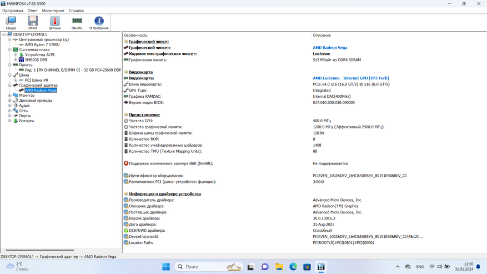
Task: Expand the Сеть tree node
Action: (10, 111)
